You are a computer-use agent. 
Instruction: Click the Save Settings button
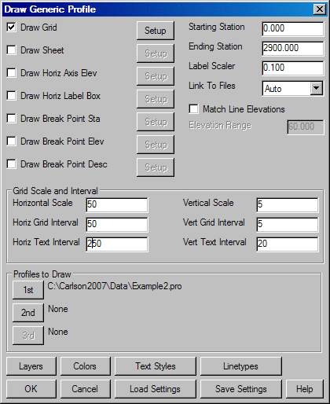[241, 389]
